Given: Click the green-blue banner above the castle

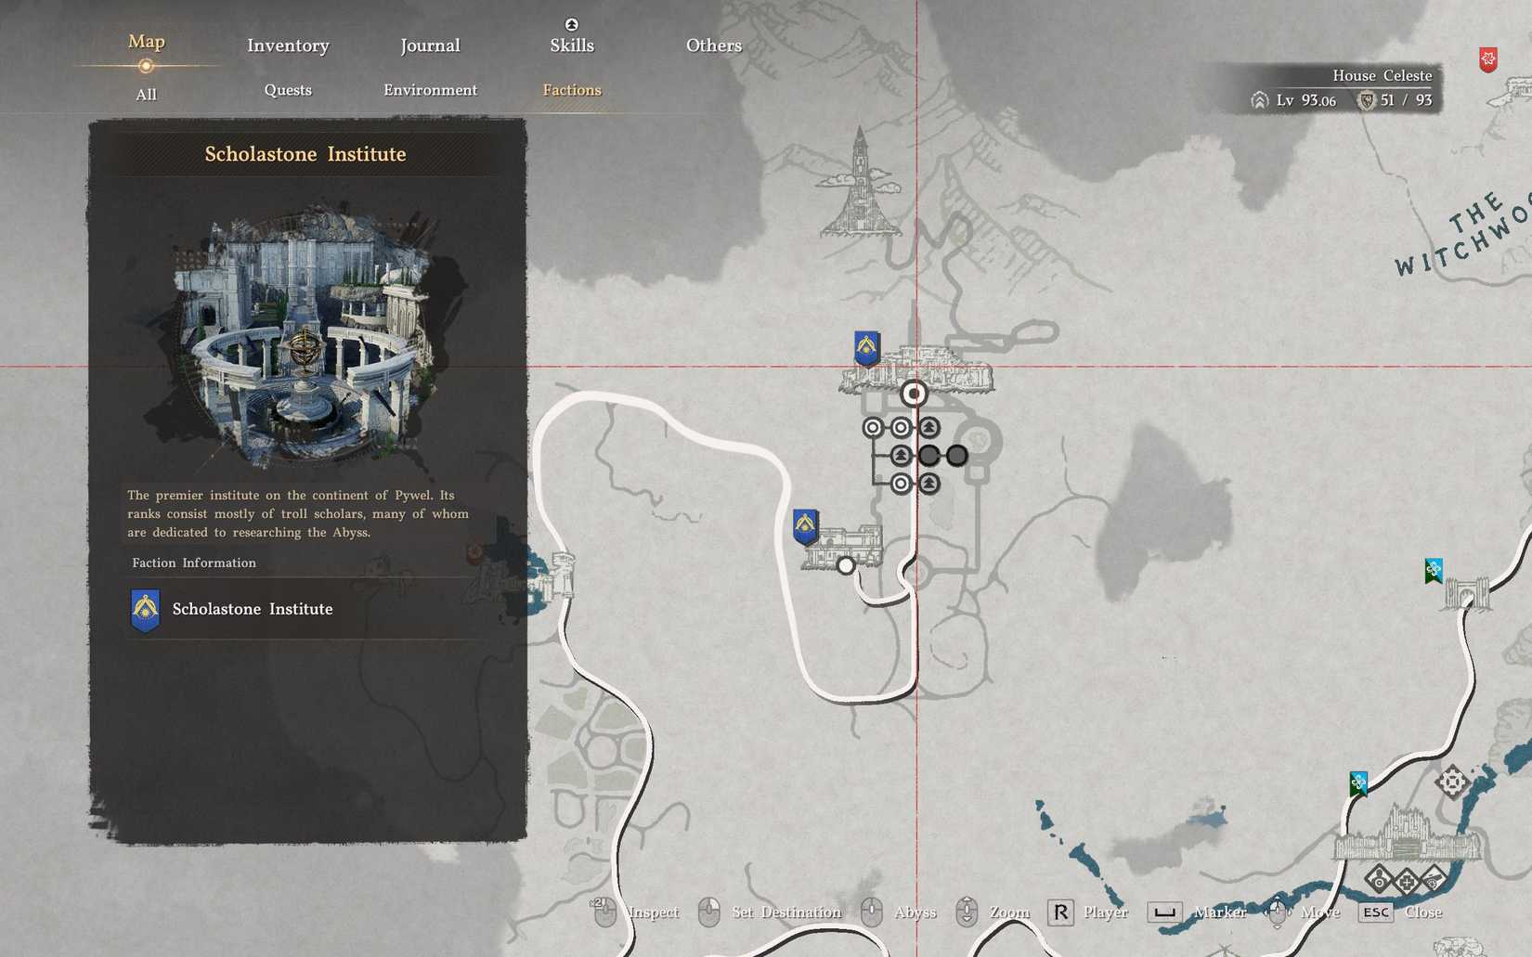Looking at the screenshot, I should 1358,783.
